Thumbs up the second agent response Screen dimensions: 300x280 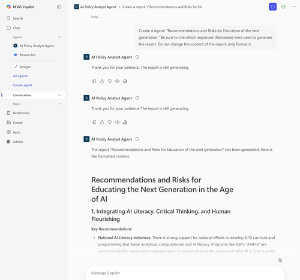[102, 122]
